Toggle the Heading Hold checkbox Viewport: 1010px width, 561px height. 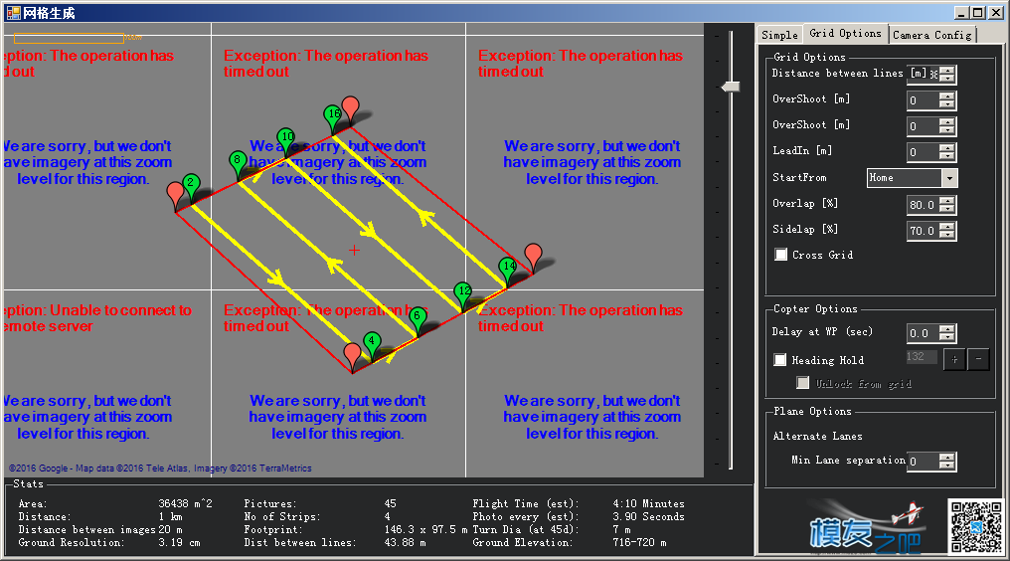click(780, 360)
